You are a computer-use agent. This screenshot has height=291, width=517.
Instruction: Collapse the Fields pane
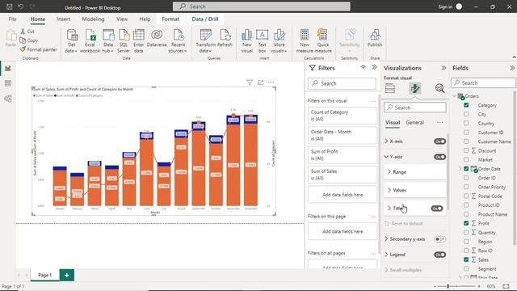click(x=511, y=68)
